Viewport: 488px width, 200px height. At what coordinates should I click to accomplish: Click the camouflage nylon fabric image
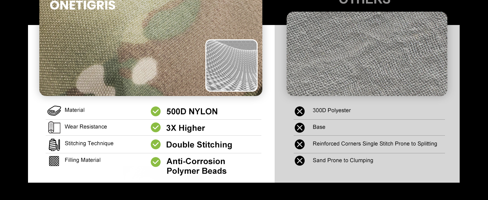point(151,48)
